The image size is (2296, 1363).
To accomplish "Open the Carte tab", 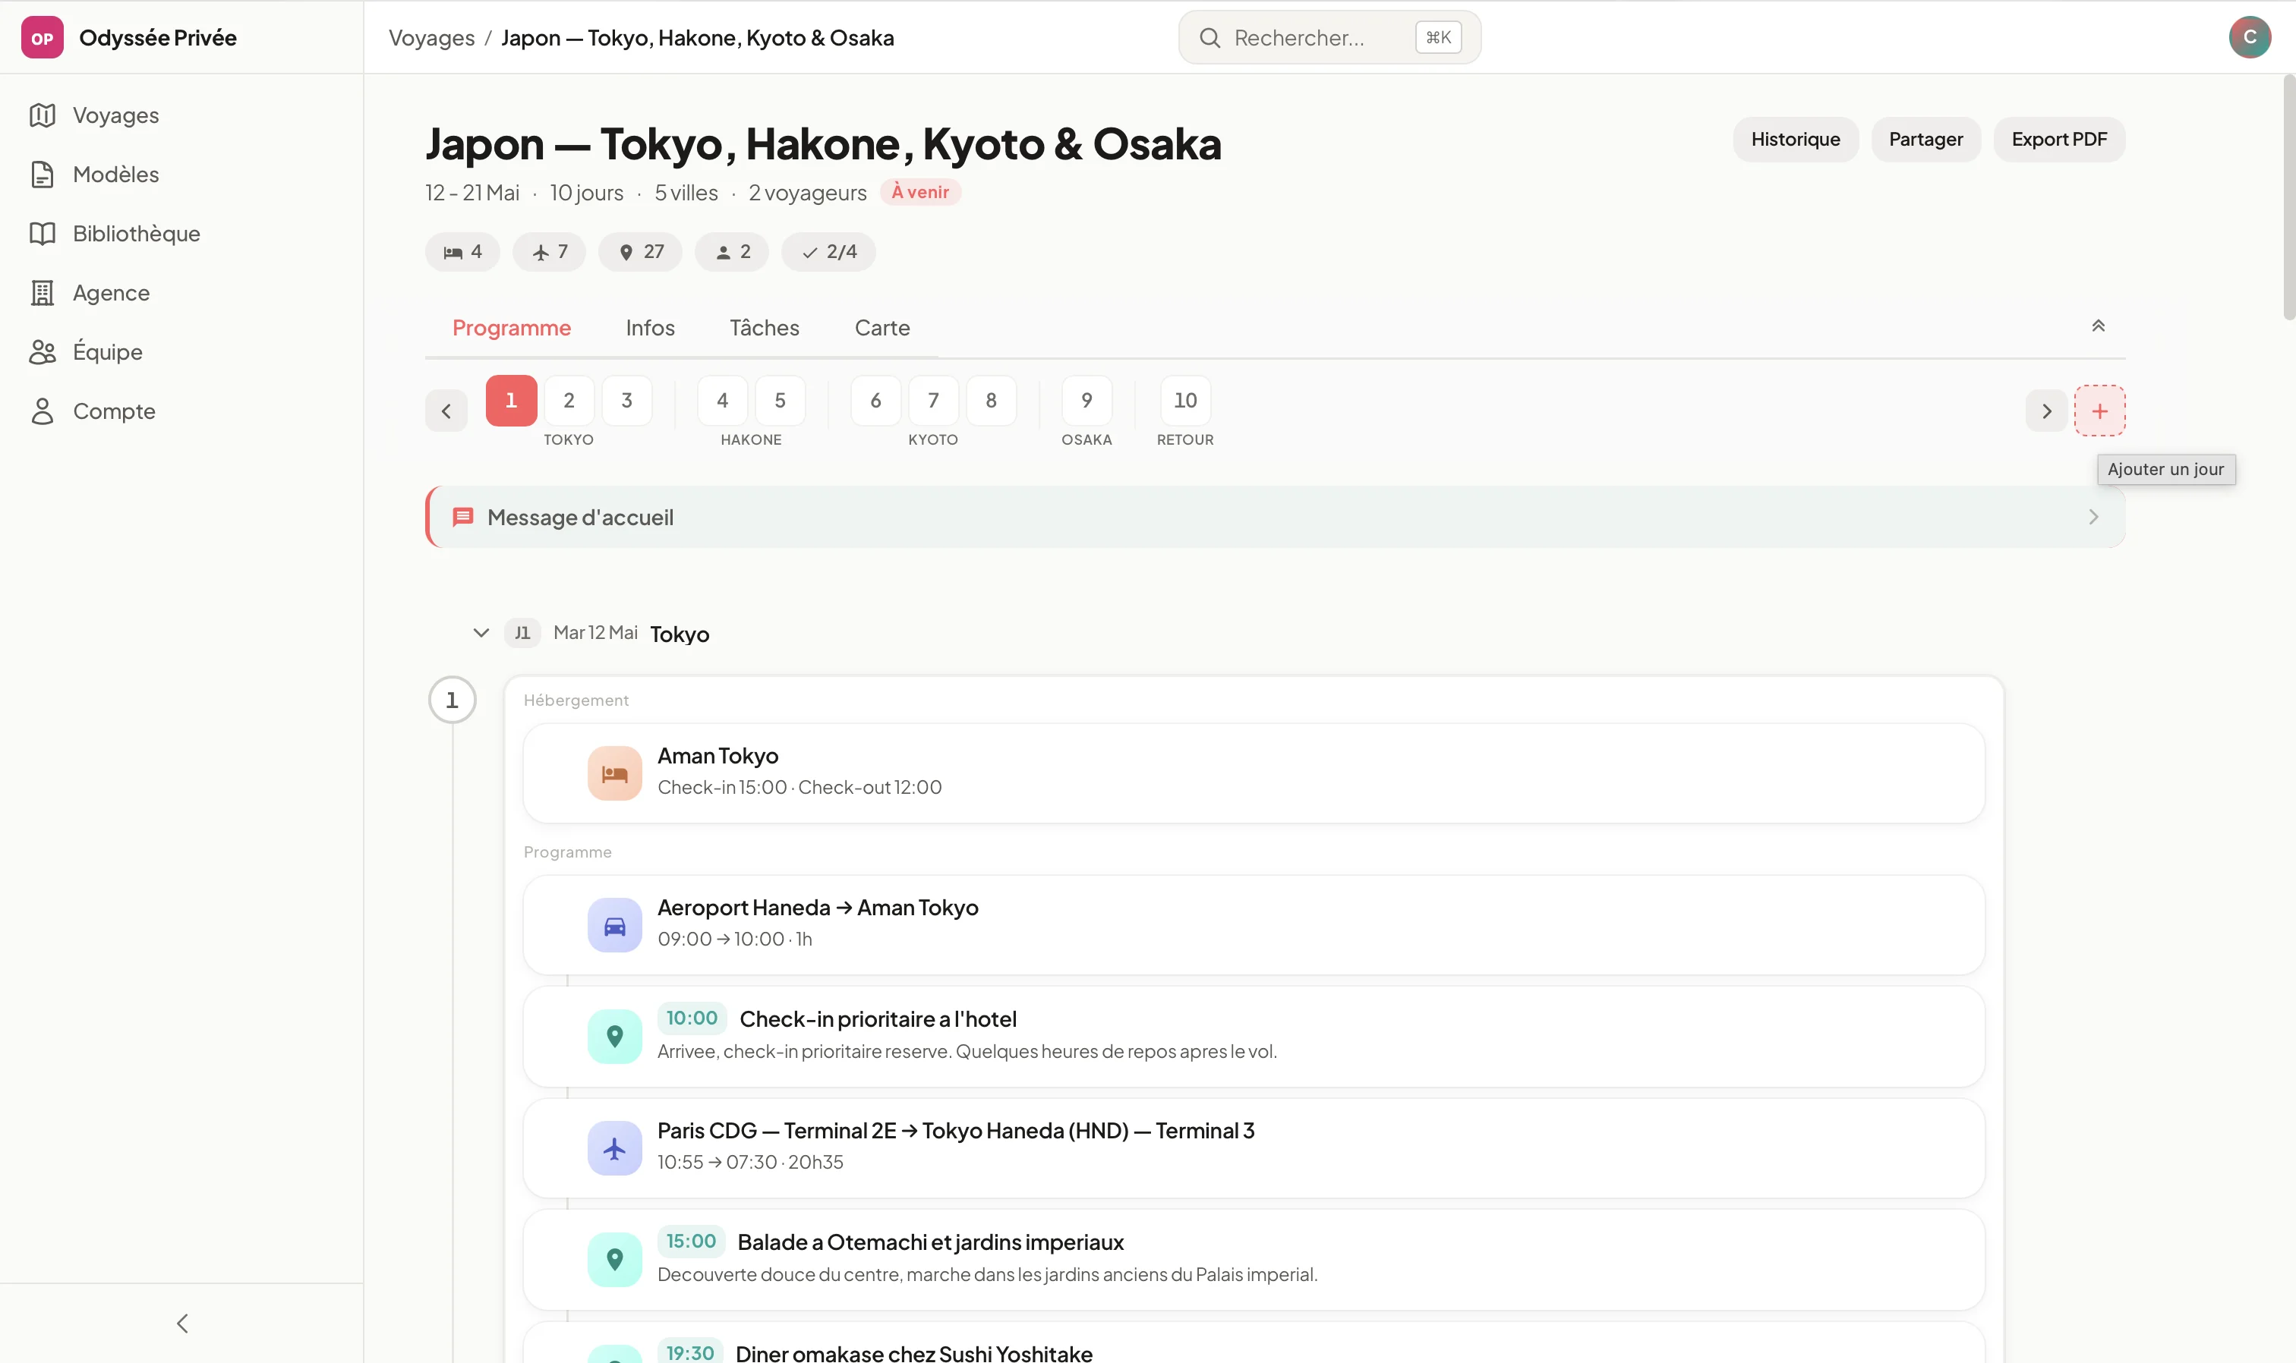I will [882, 328].
